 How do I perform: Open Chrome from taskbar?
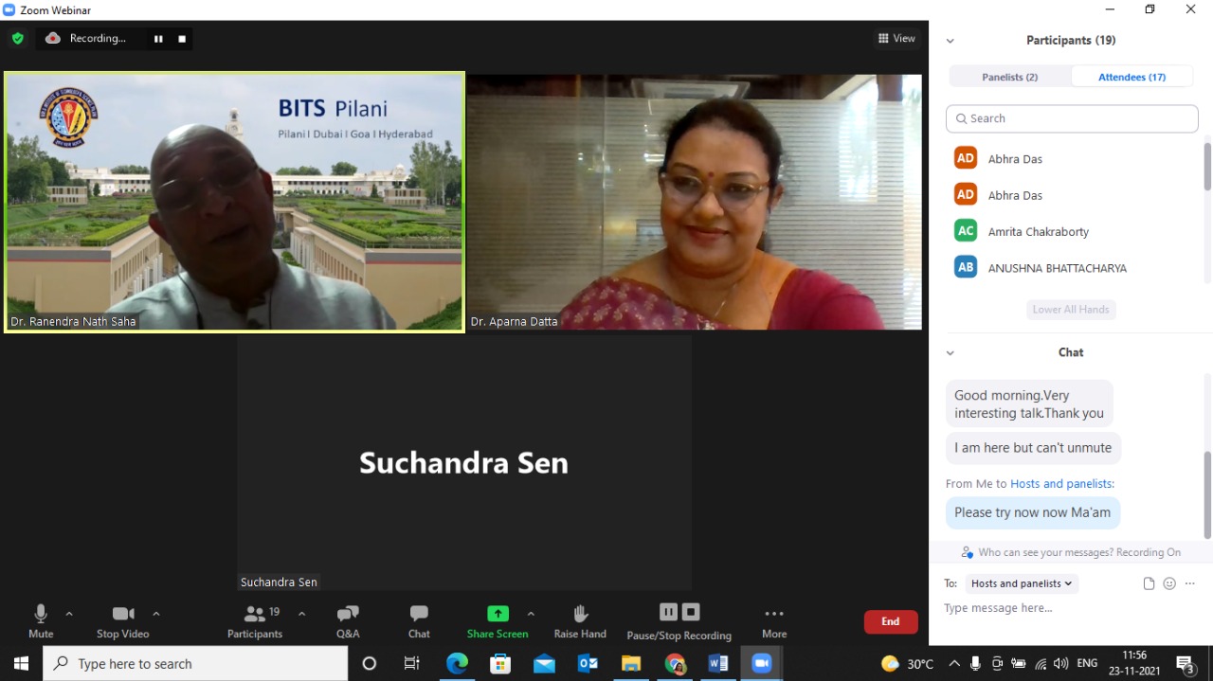point(675,663)
